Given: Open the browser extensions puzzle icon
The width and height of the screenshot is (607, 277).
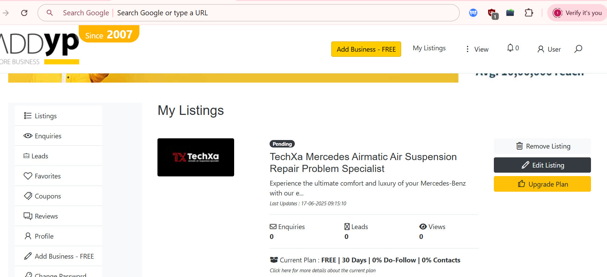Looking at the screenshot, I should [529, 13].
